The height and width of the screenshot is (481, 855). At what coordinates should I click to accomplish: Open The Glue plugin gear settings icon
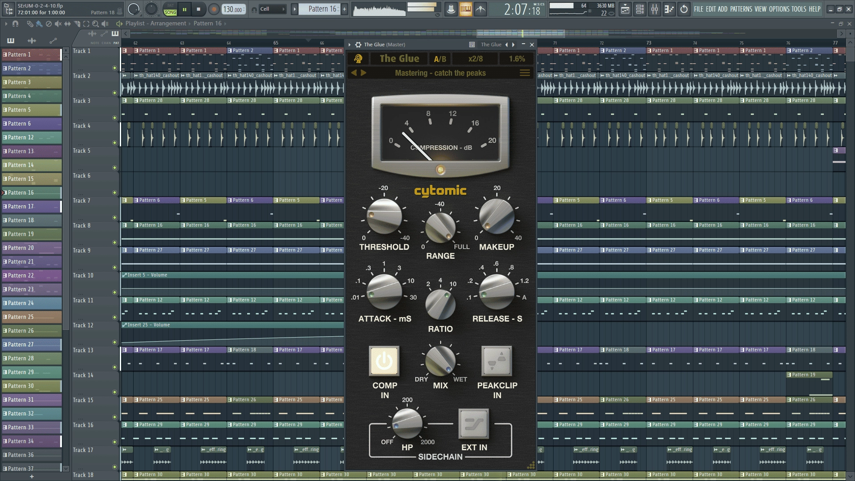(x=358, y=45)
